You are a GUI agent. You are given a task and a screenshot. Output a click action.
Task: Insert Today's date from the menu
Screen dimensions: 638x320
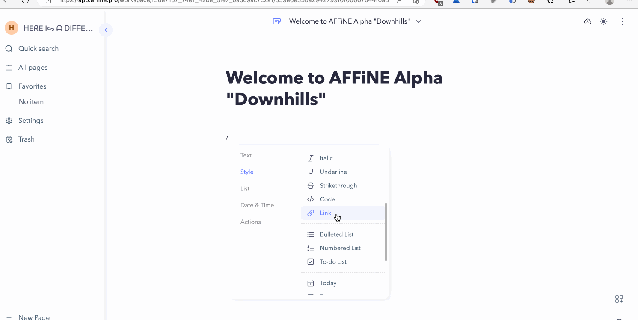pos(328,283)
